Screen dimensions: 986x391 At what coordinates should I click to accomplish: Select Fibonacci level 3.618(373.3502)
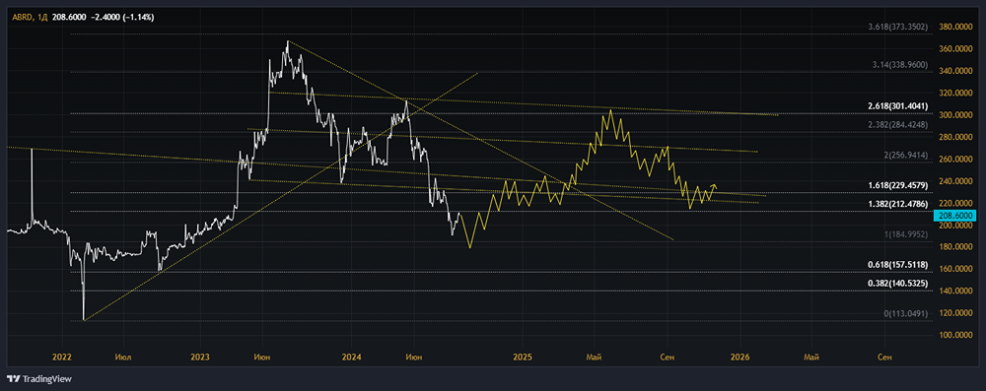point(899,27)
